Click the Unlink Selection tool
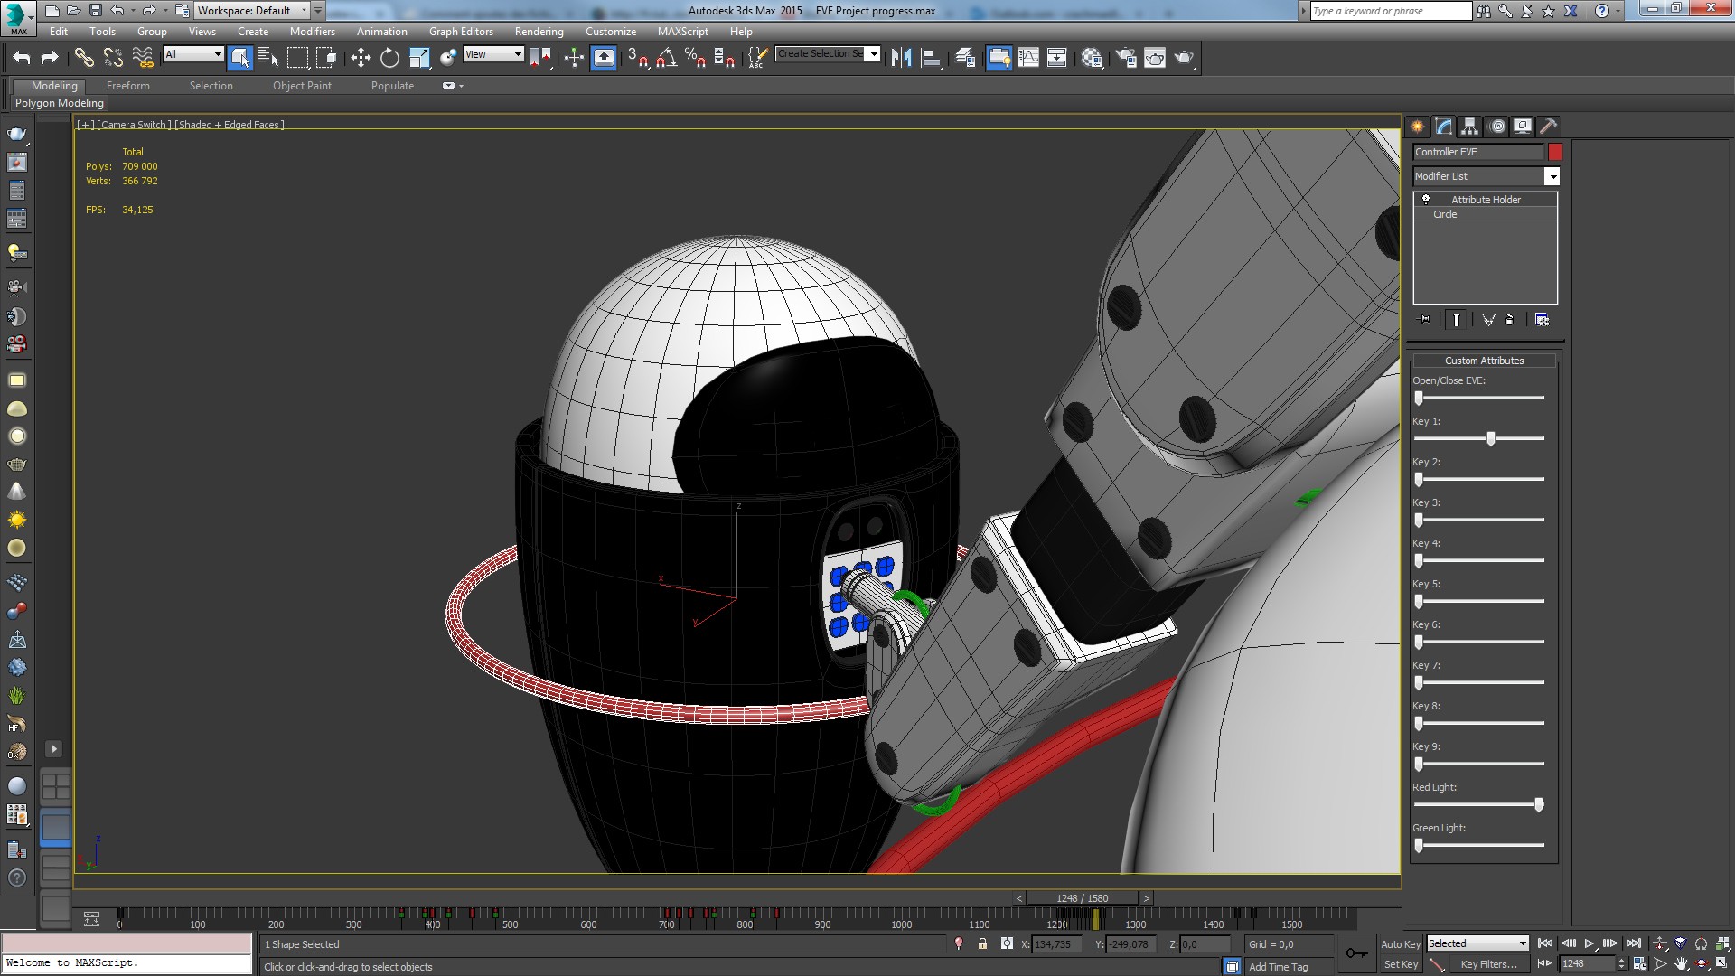The height and width of the screenshot is (976, 1735). coord(113,58)
